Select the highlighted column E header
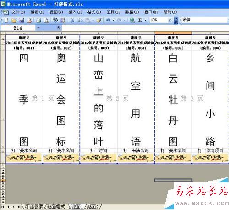 click(x=173, y=33)
